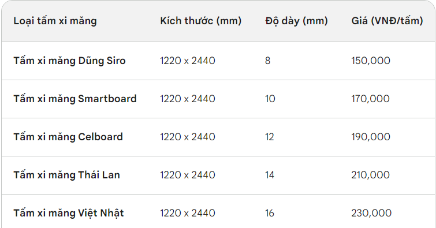Select the thickness value 8
The height and width of the screenshot is (228, 436).
268,61
